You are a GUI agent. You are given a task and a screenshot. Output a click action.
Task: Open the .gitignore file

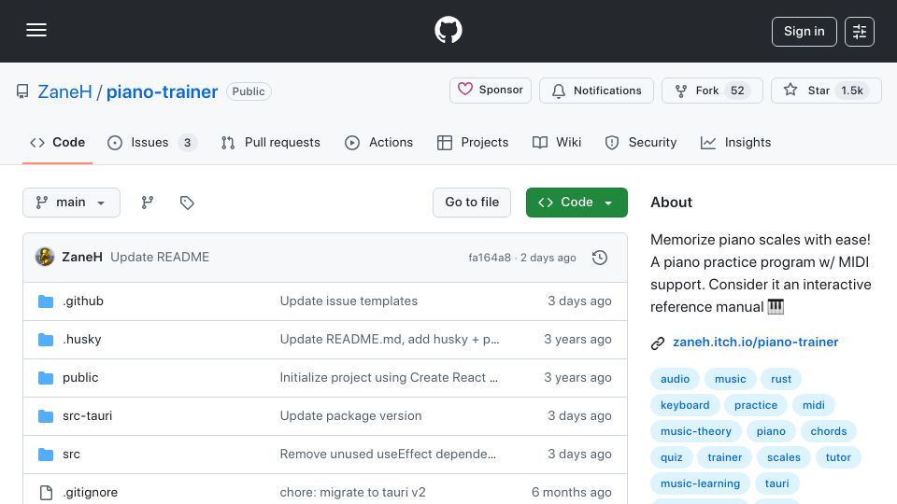click(x=90, y=493)
